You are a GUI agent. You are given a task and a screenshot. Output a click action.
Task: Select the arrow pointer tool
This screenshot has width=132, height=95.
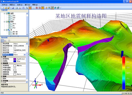pyautogui.click(x=27, y=8)
